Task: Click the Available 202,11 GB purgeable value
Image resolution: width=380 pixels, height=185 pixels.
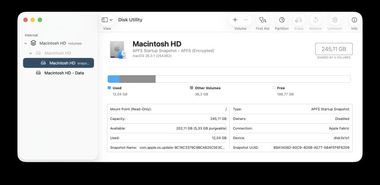Action: click(201, 129)
